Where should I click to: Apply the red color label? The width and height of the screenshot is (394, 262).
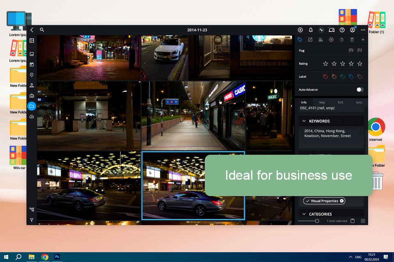pyautogui.click(x=325, y=77)
